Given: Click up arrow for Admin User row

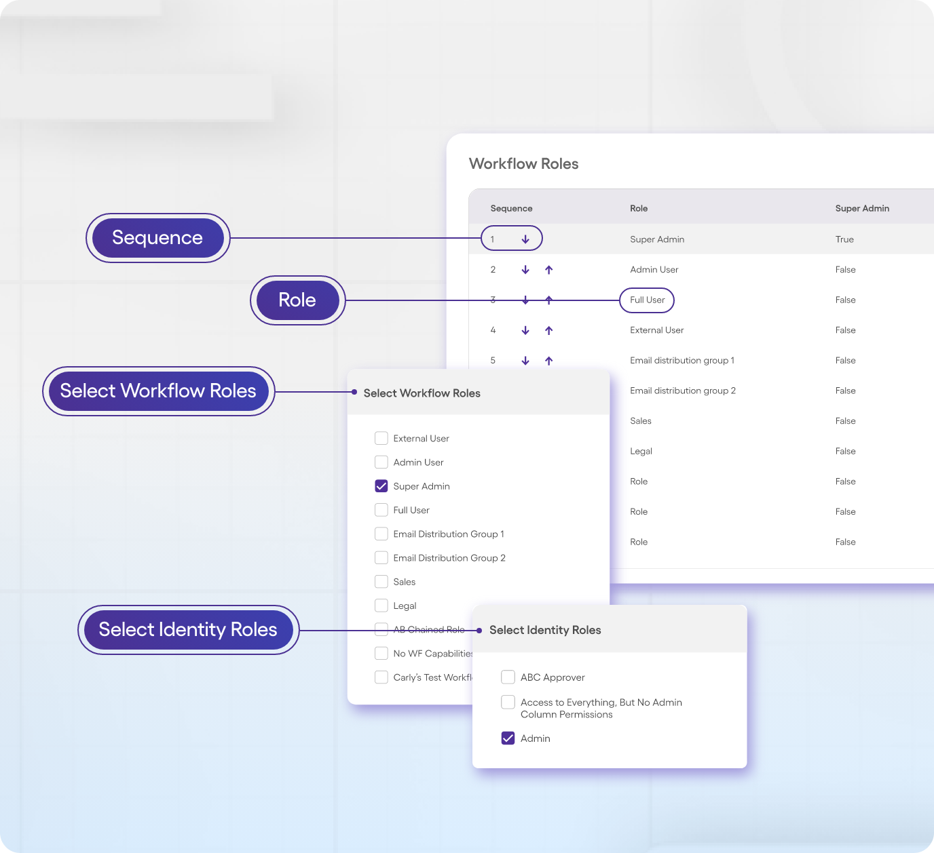Looking at the screenshot, I should (549, 270).
